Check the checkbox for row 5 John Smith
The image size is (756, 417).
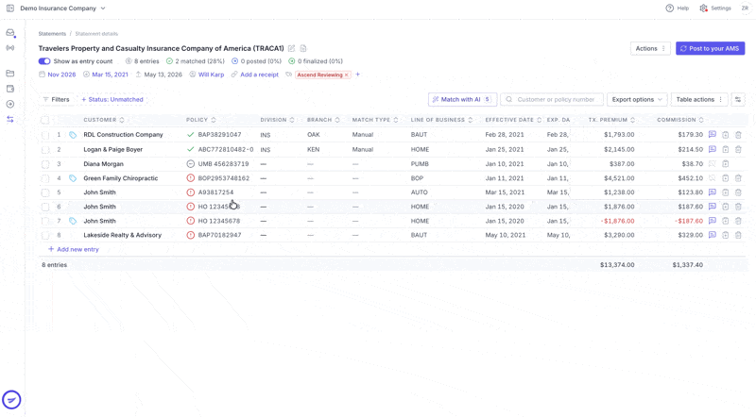[x=44, y=192]
